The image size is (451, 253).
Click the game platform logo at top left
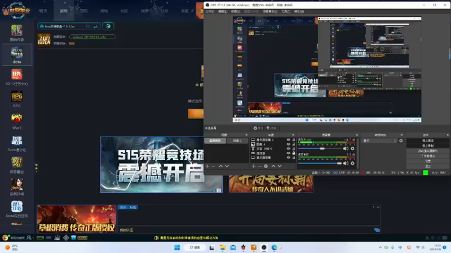[x=16, y=11]
